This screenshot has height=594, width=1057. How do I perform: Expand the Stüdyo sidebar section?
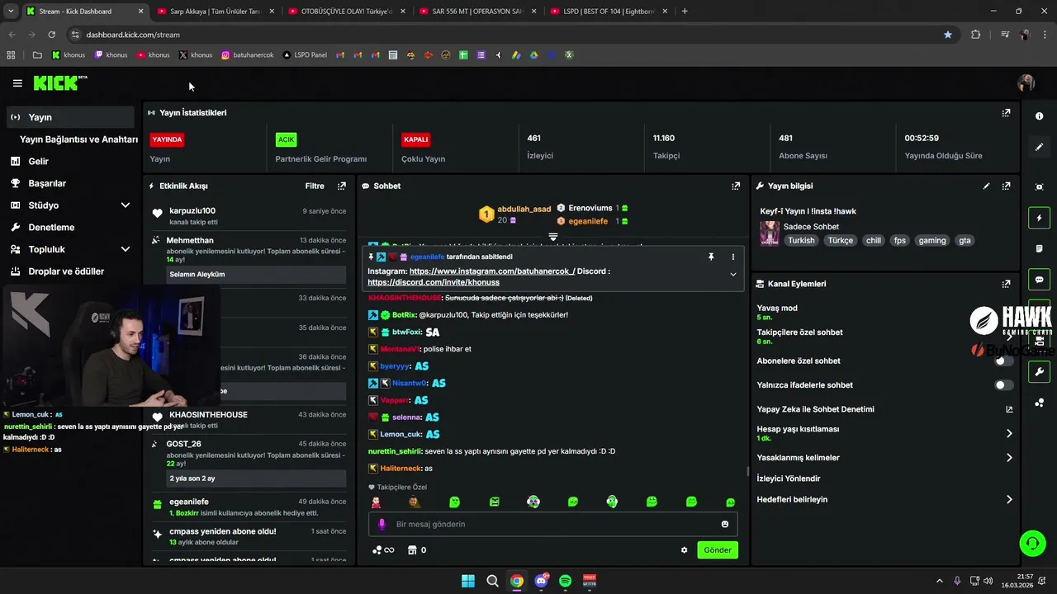126,205
